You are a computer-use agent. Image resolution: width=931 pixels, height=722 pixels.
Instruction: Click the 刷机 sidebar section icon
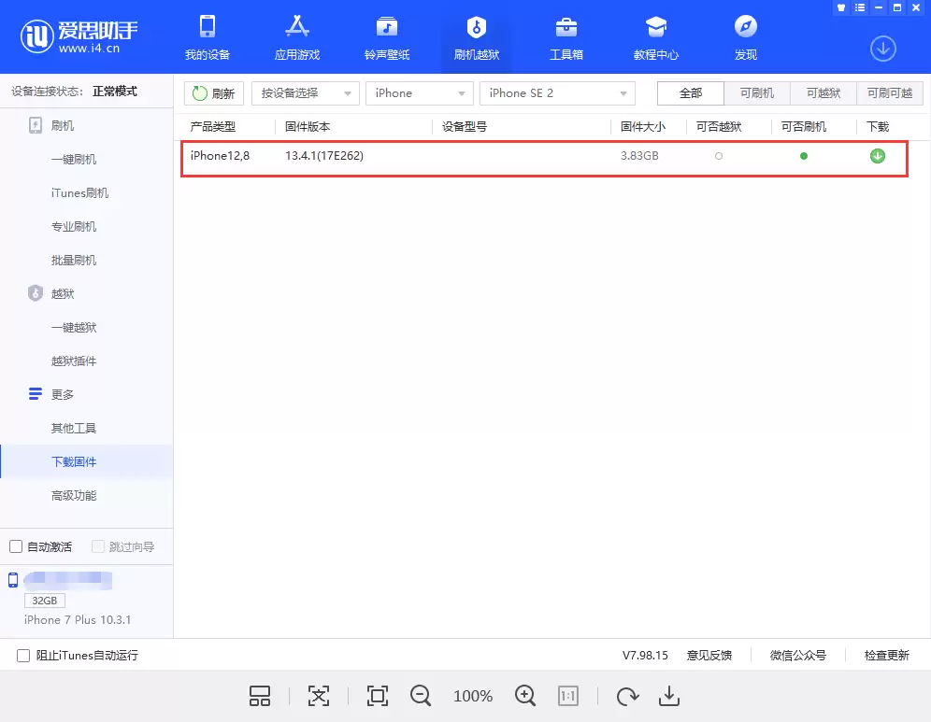coord(35,125)
